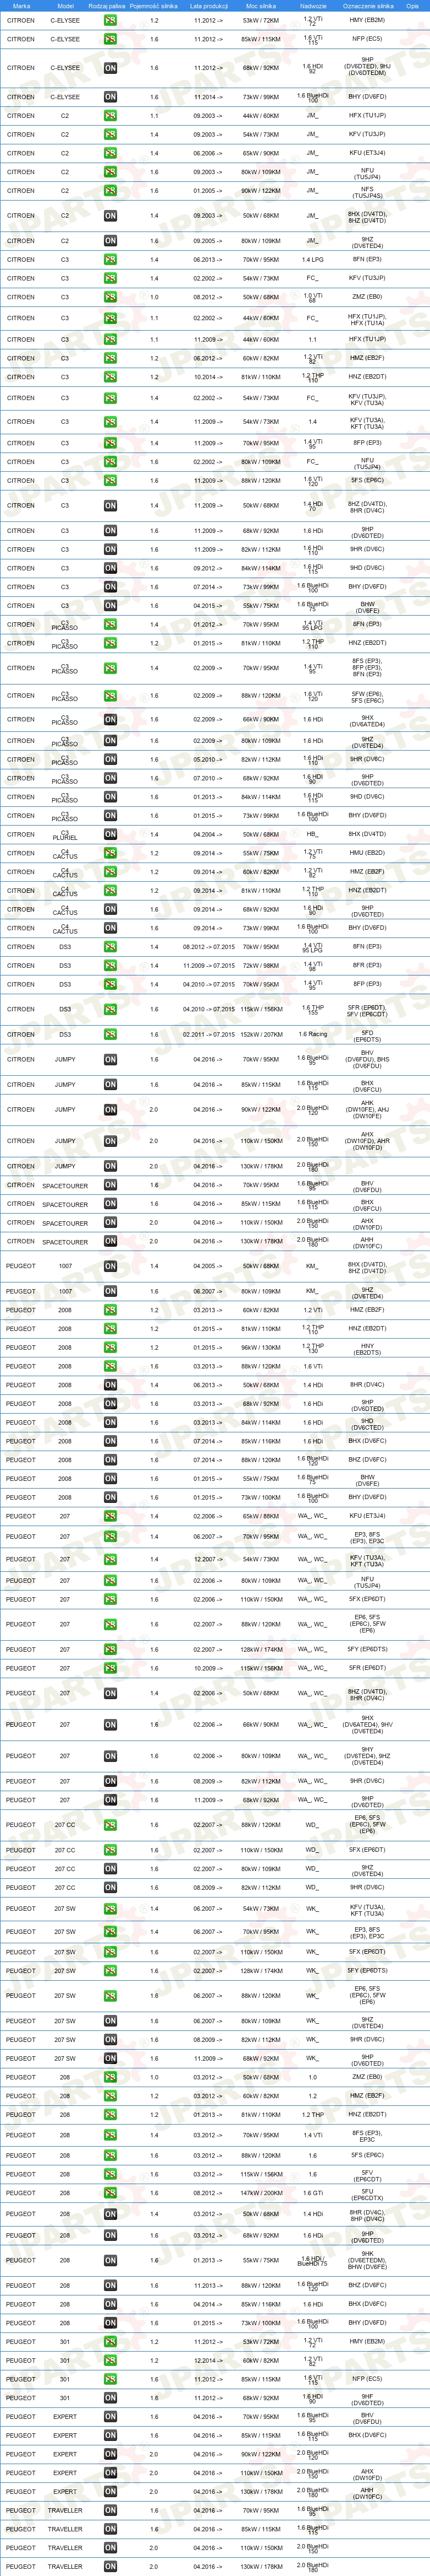This screenshot has height=2576, width=430.
Task: Click the Nadwozie column header
Action: pyautogui.click(x=313, y=6)
